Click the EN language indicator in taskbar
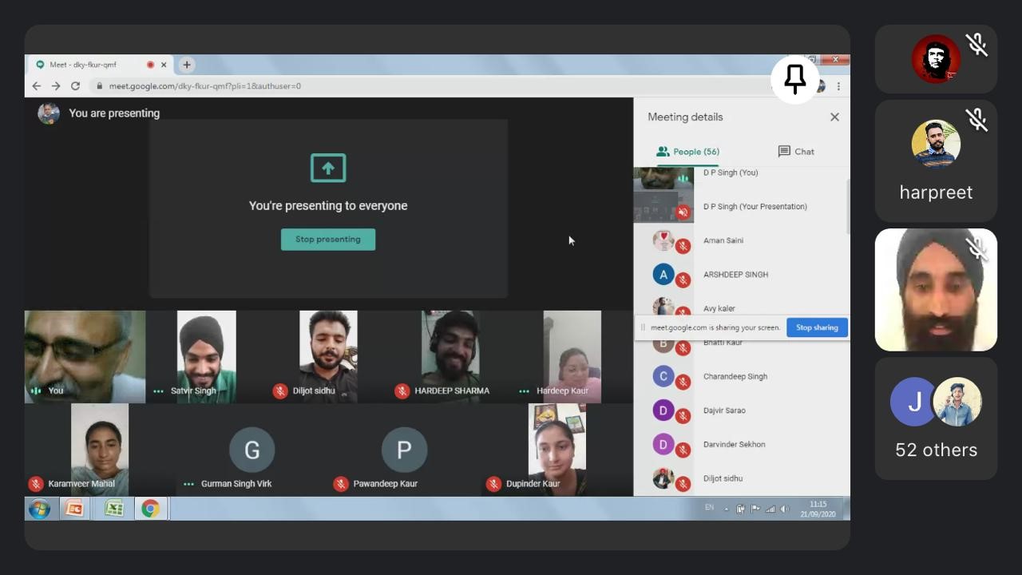1022x575 pixels. coord(709,508)
